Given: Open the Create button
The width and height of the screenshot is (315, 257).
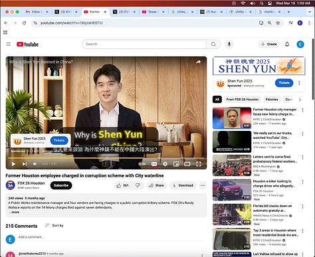Looking at the screenshot, I should [269, 44].
